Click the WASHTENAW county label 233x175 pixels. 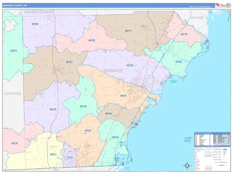click(x=39, y=12)
